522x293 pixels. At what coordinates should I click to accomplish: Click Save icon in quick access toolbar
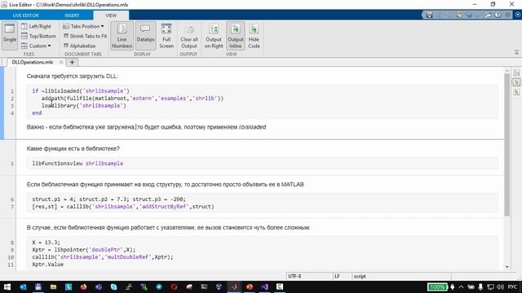430,15
